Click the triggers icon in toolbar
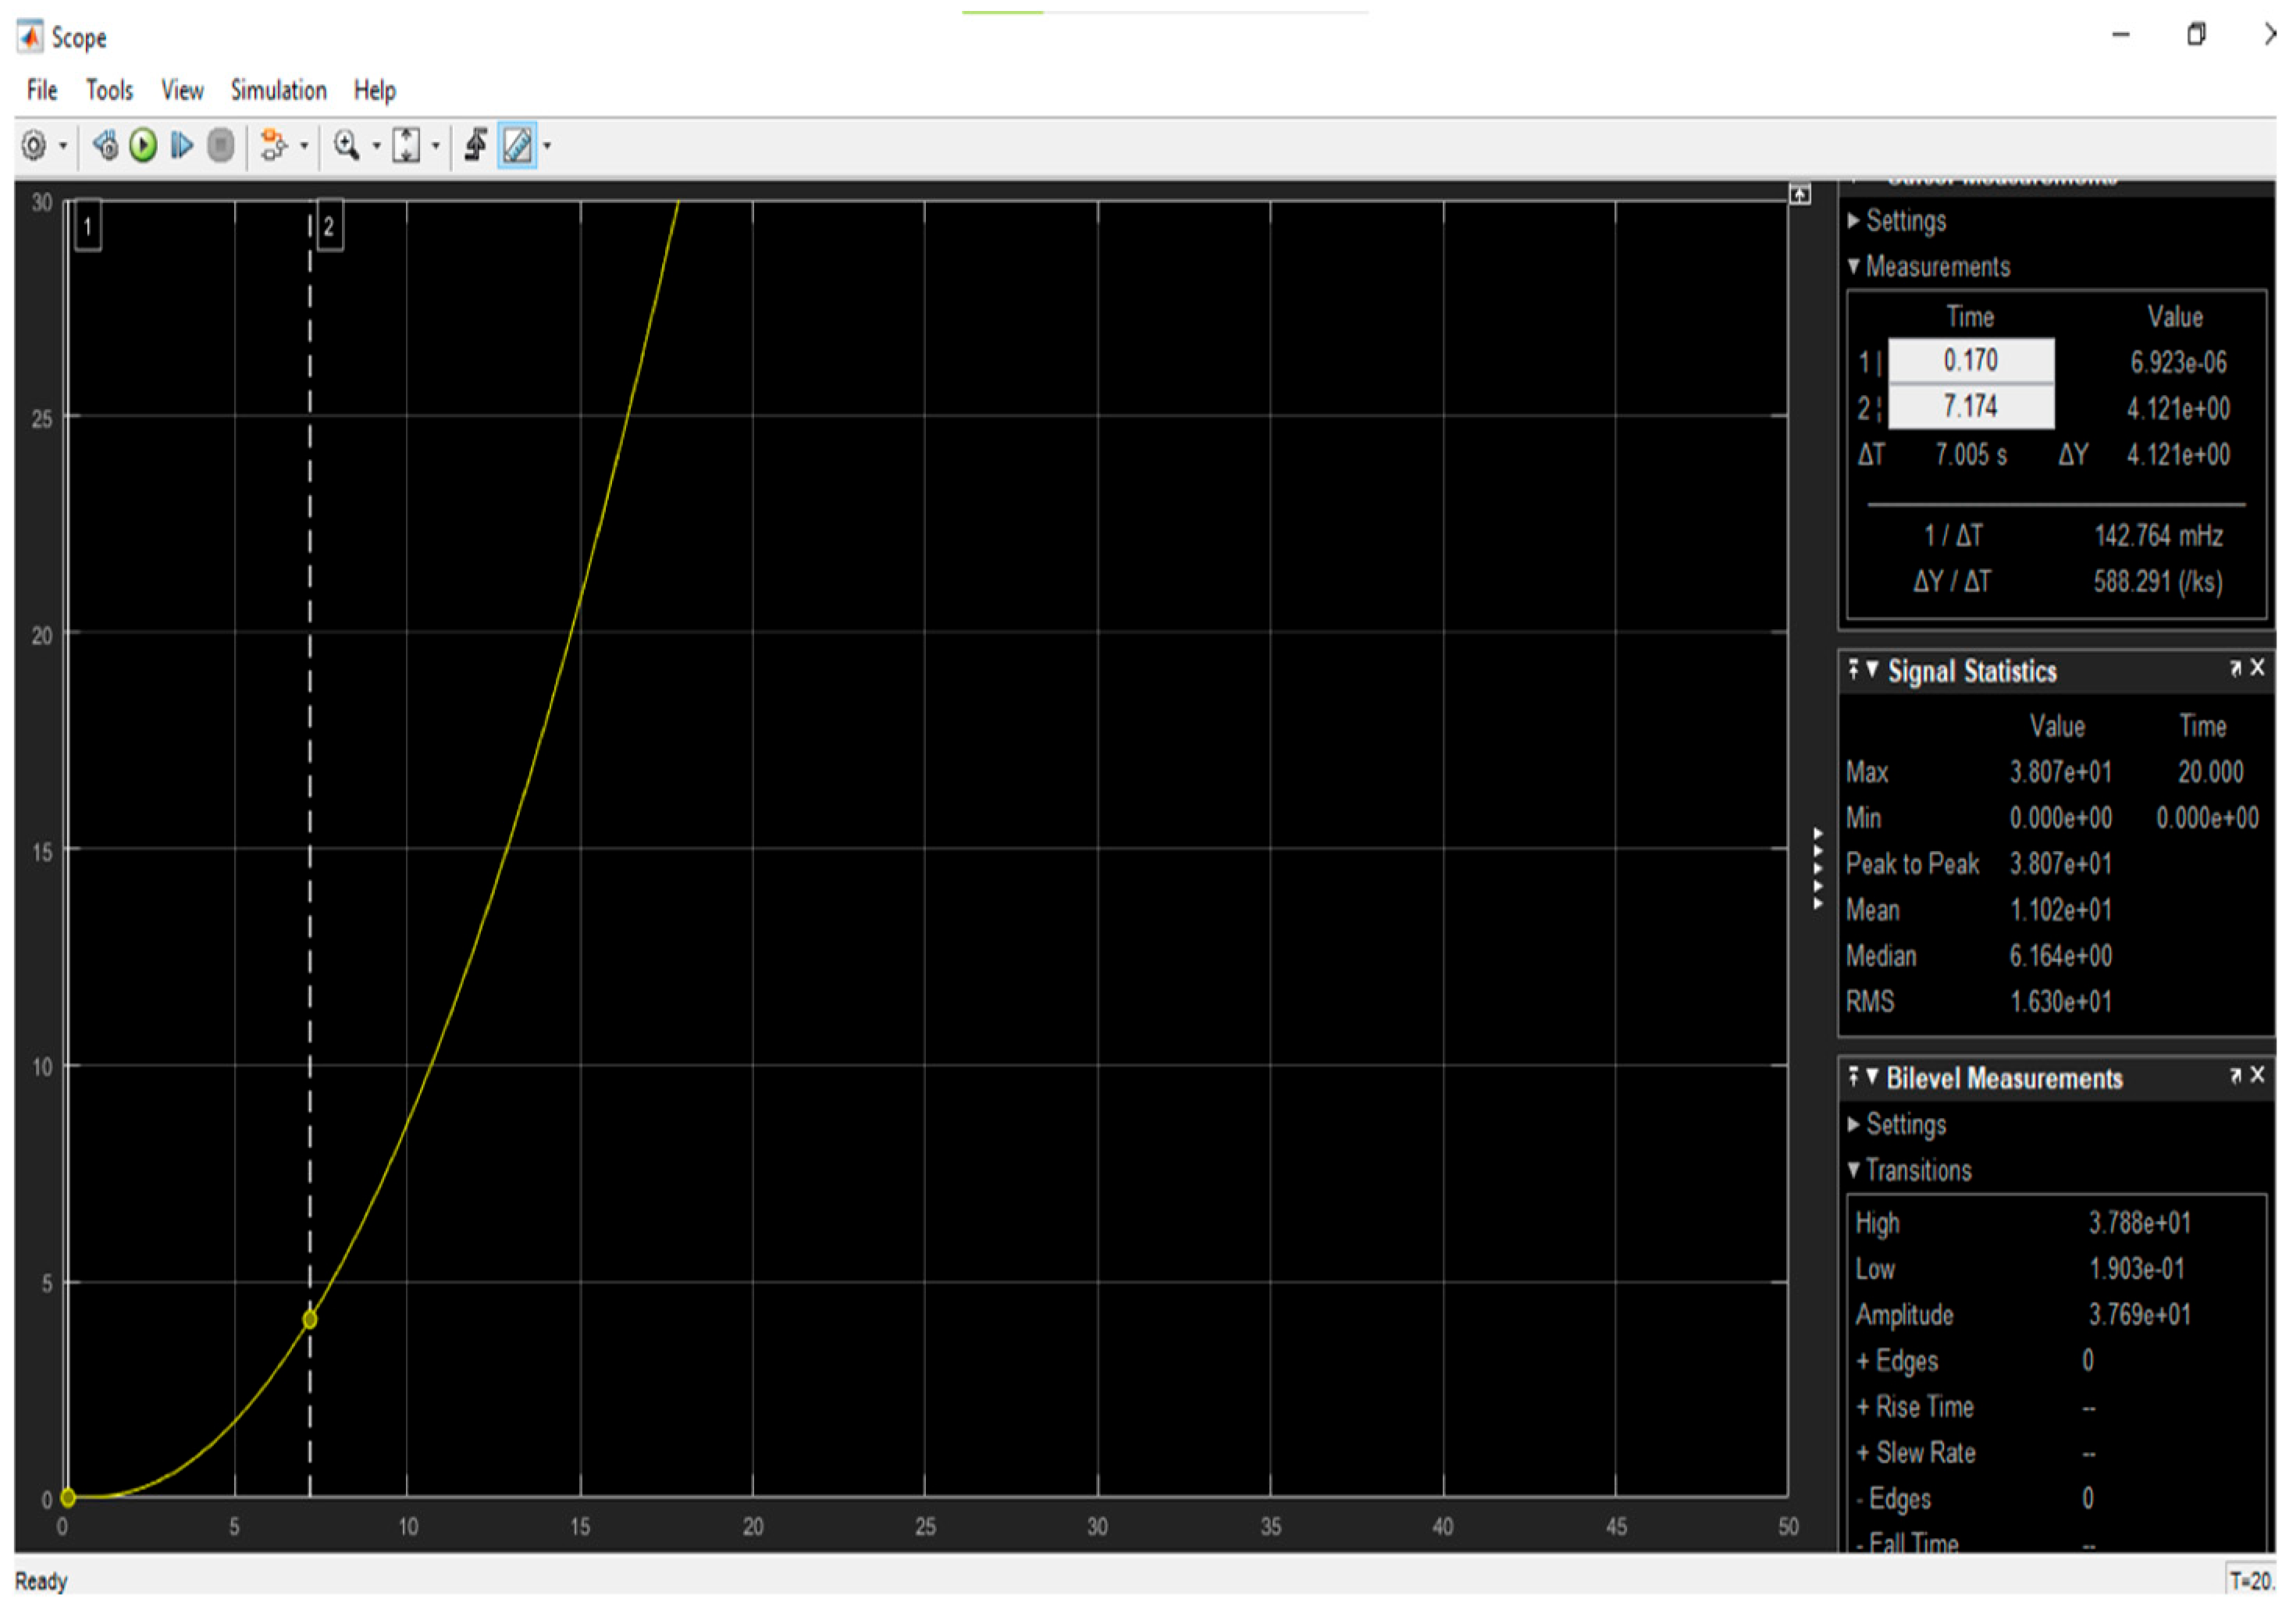This screenshot has height=1613, width=2296. click(476, 146)
